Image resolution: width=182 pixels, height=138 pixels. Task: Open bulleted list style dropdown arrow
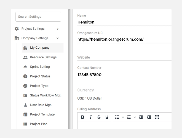(123, 117)
